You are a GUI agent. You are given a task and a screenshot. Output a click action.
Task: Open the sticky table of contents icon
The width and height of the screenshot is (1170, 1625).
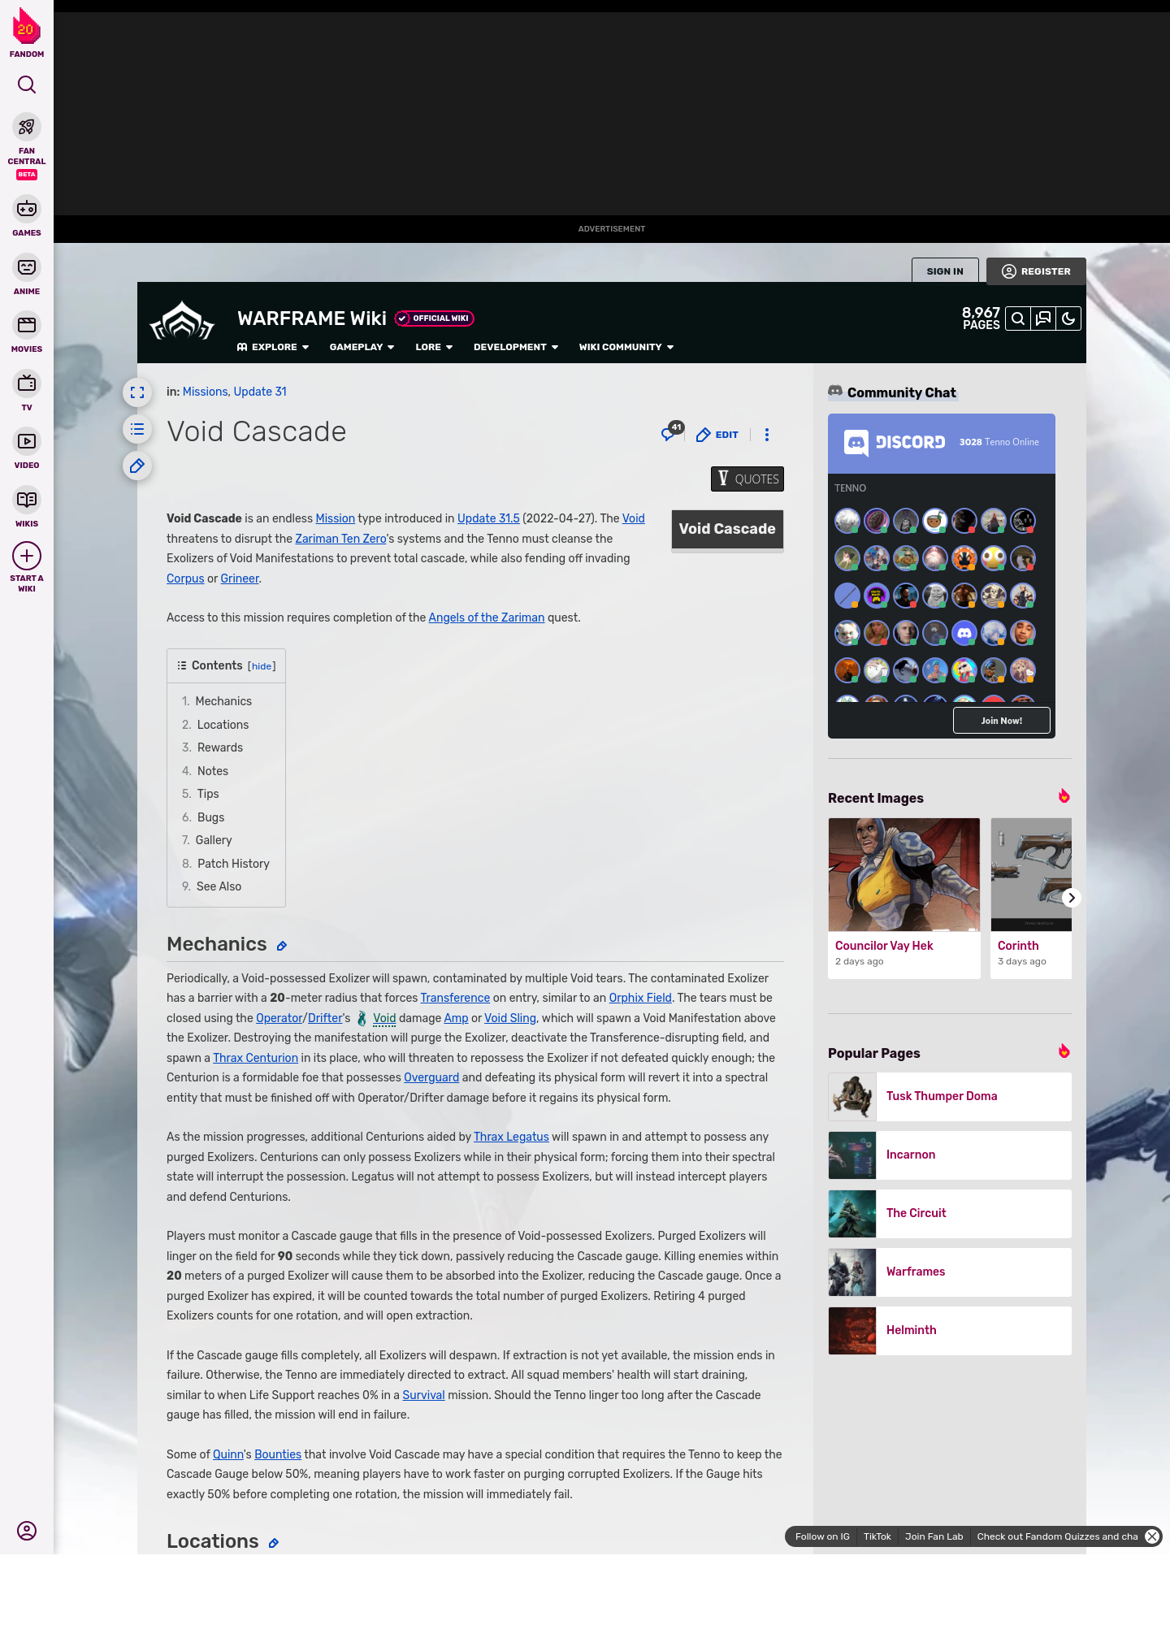(137, 429)
